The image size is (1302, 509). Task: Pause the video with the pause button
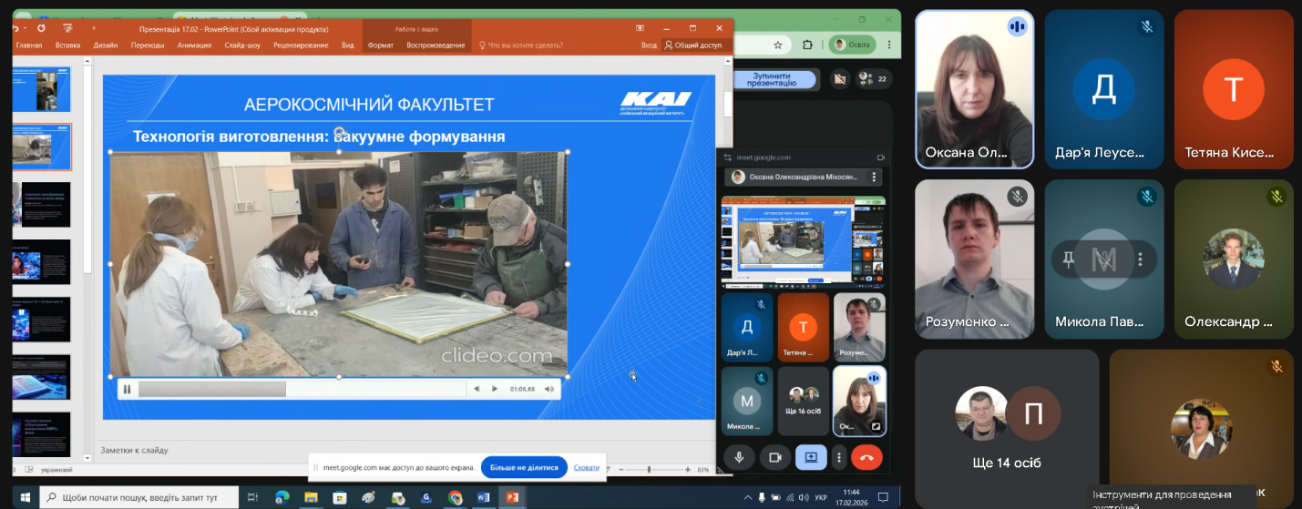click(128, 390)
